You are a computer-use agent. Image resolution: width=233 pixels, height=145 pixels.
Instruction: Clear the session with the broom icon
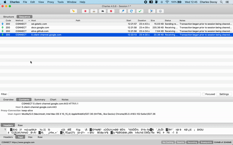coord(73,11)
